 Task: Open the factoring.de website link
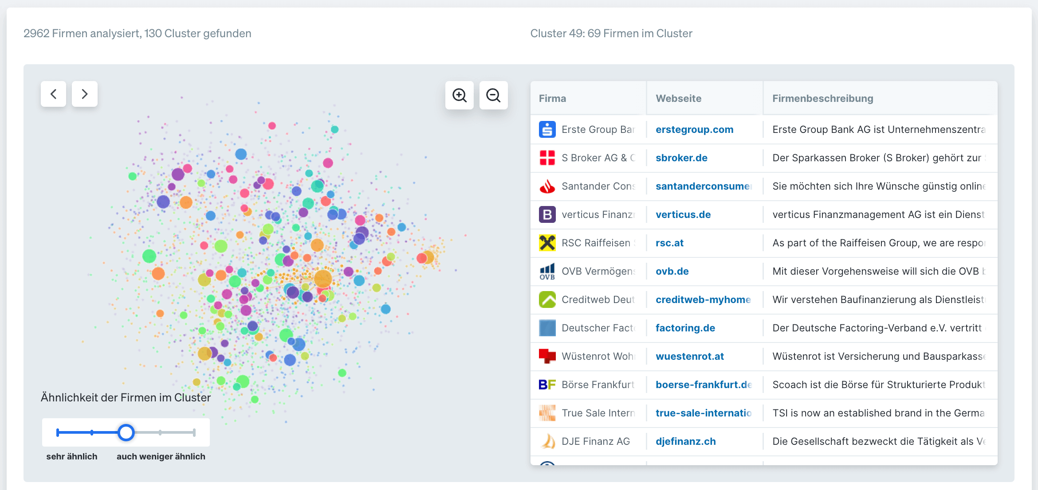click(x=685, y=328)
